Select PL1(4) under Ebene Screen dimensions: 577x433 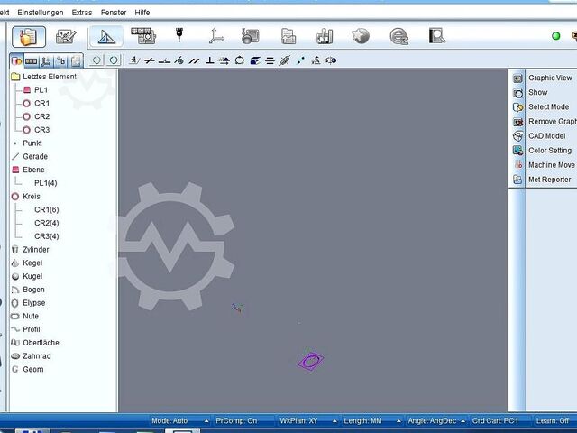click(x=46, y=183)
